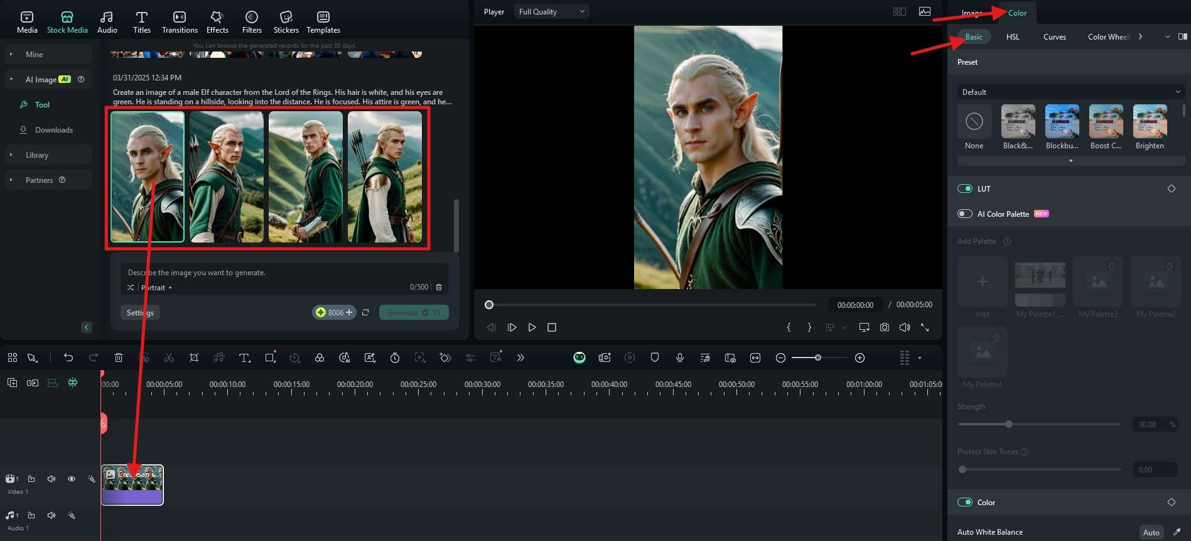Click the marker shield icon in timeline toolbar
This screenshot has height=541, width=1191.
point(655,358)
